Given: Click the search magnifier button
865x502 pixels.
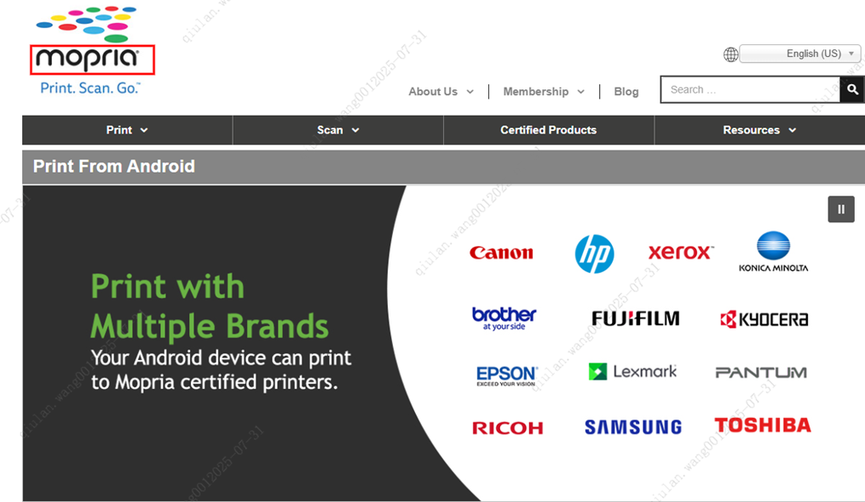Looking at the screenshot, I should point(852,89).
